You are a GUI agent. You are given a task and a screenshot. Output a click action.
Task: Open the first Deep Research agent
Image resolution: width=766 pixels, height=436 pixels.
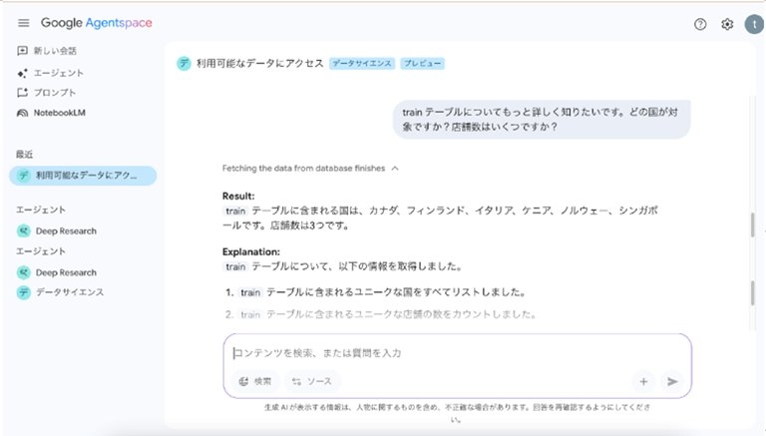point(57,230)
